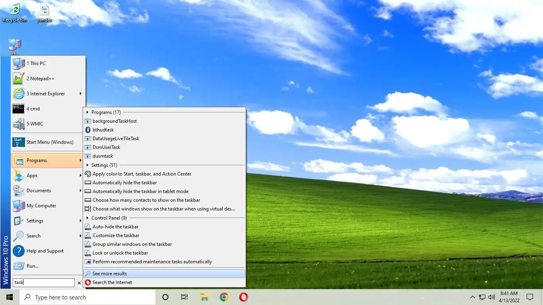
Task: Launch the cmd command prompt
Action: pos(48,109)
